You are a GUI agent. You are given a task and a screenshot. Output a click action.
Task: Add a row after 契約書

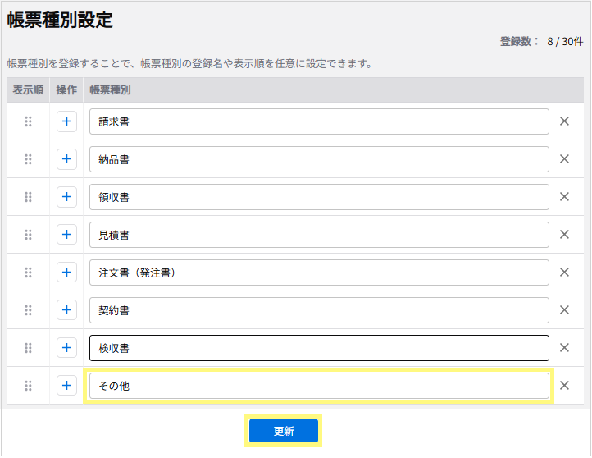[67, 310]
